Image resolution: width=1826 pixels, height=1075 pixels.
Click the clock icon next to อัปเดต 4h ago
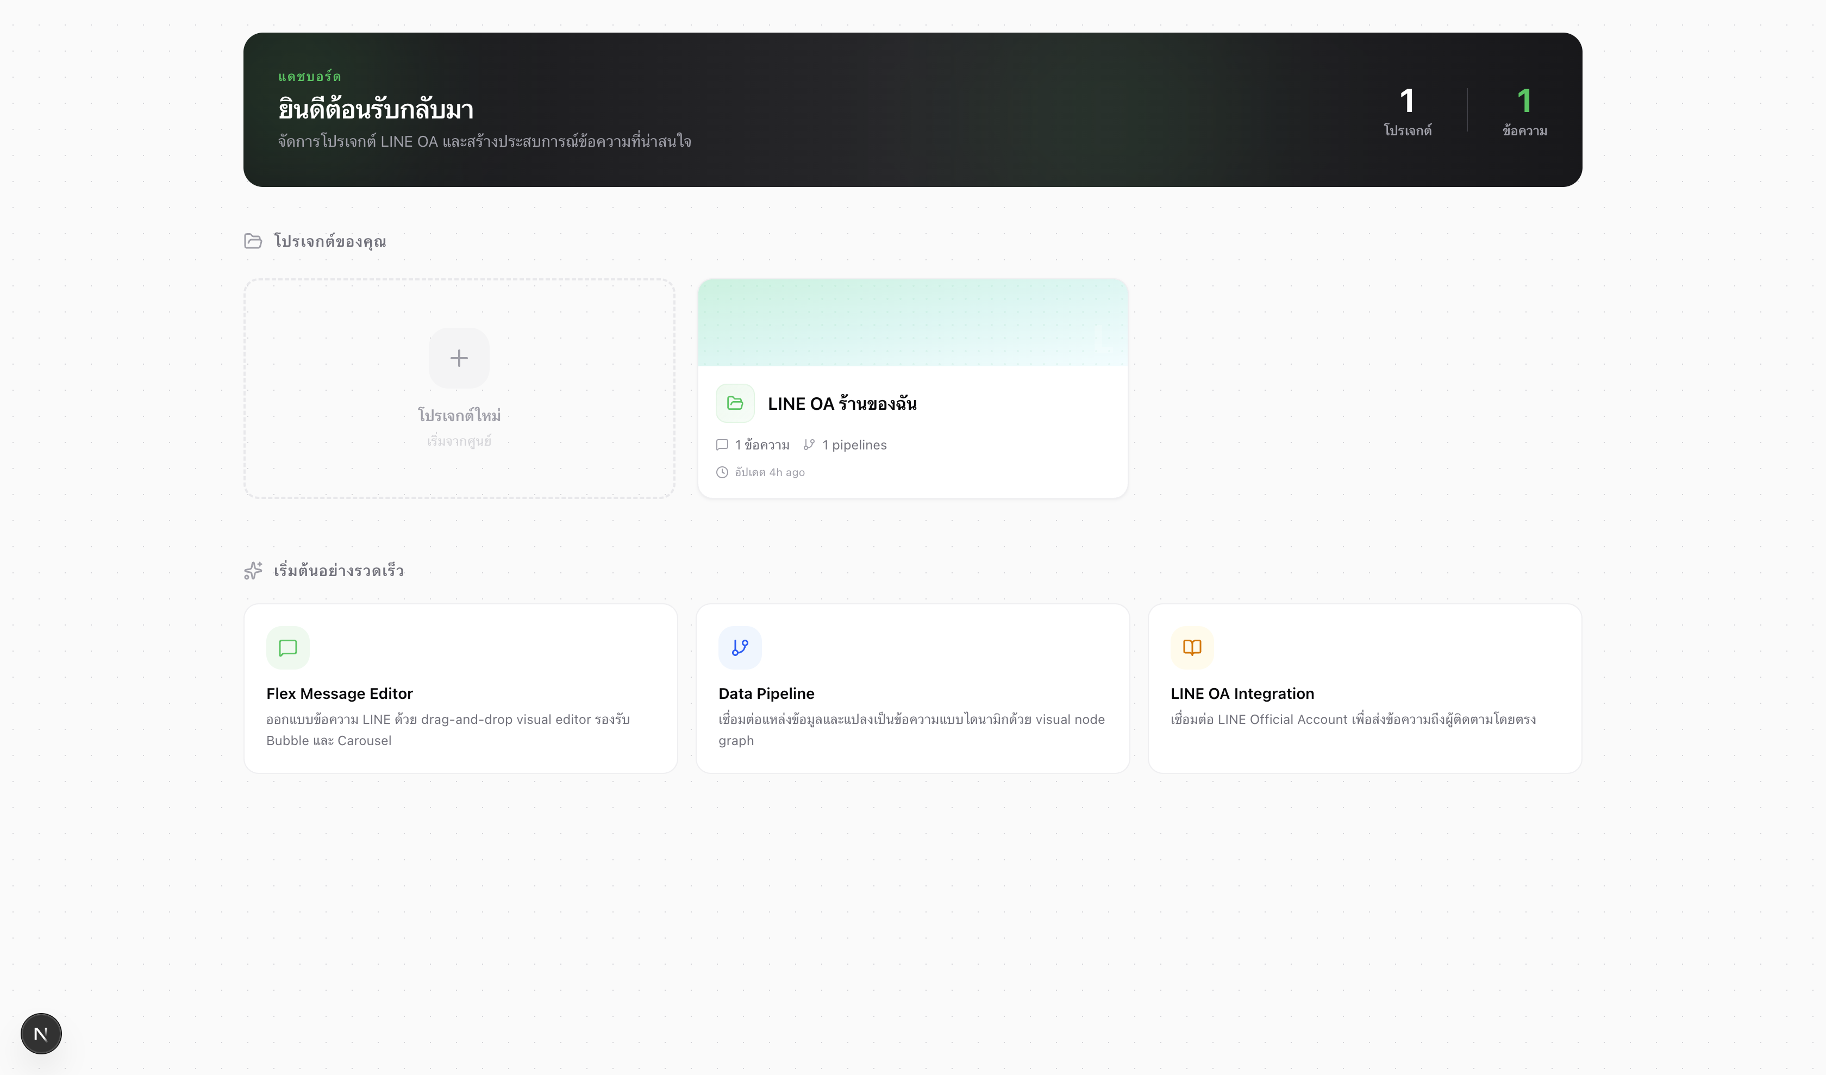click(722, 472)
